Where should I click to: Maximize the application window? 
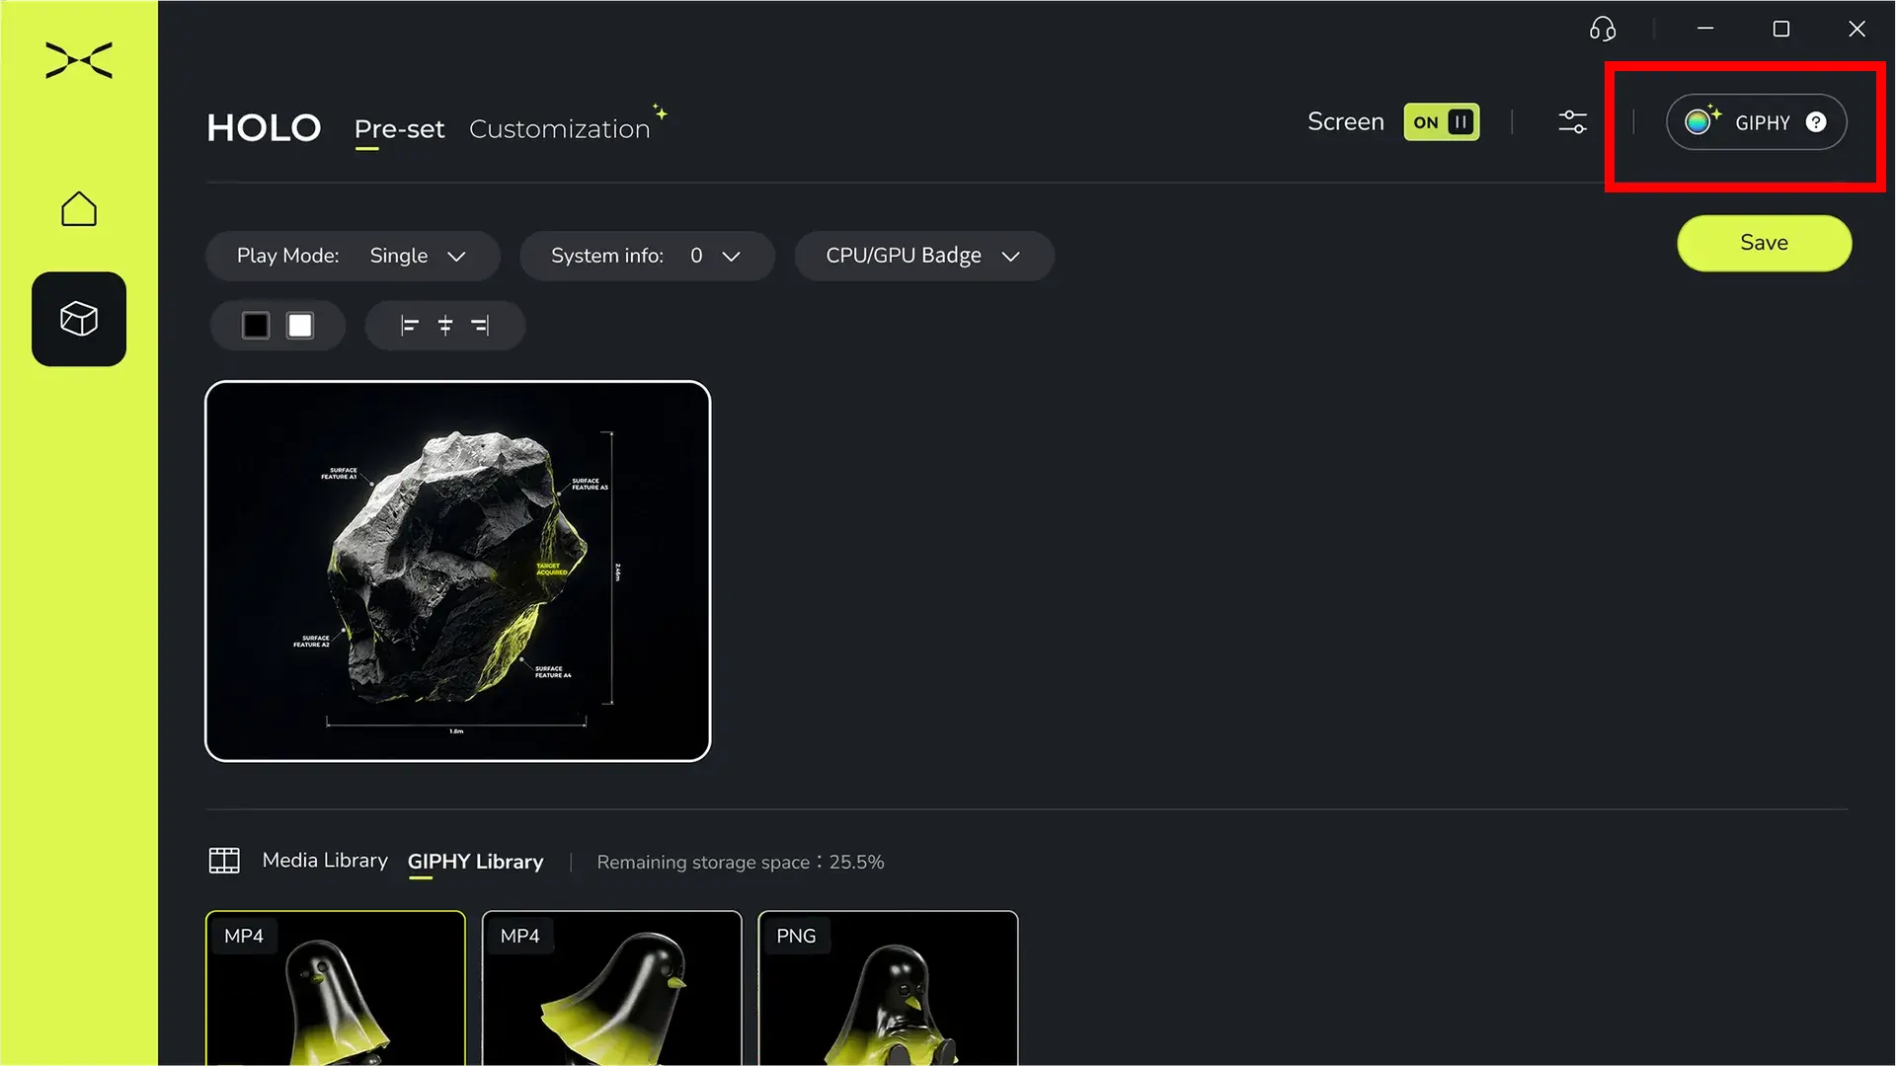[x=1781, y=29]
